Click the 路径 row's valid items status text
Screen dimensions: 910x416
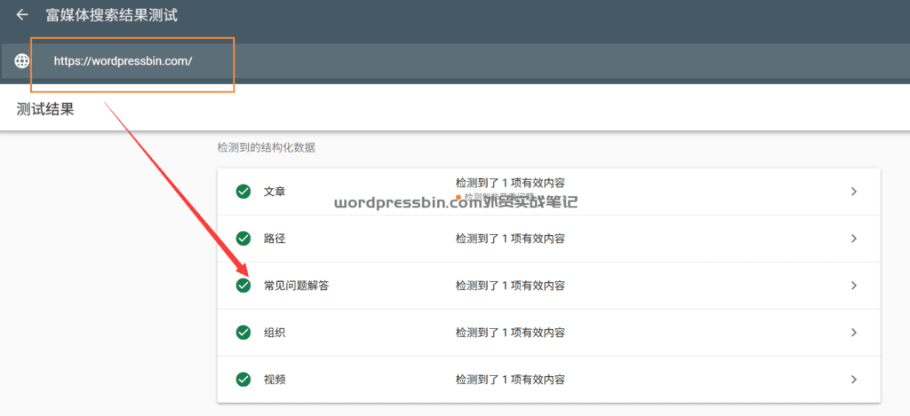click(510, 239)
